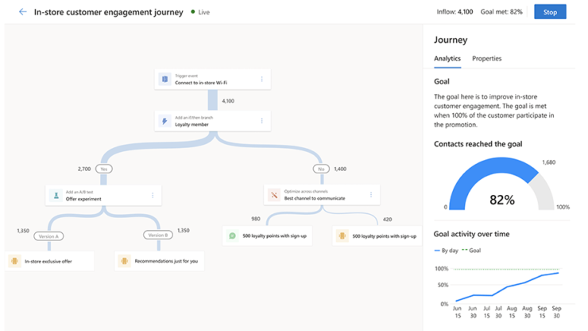Click the Contacts reached the goal heading
The image size is (588, 331).
coord(478,144)
